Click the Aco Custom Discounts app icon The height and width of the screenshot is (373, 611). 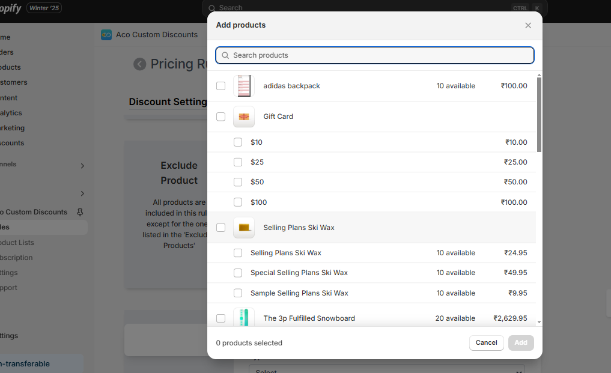point(106,35)
